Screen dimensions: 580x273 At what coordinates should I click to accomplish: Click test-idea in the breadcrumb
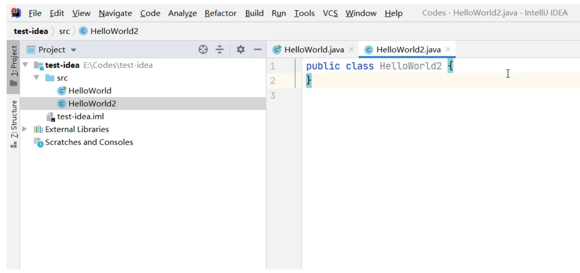tap(31, 31)
